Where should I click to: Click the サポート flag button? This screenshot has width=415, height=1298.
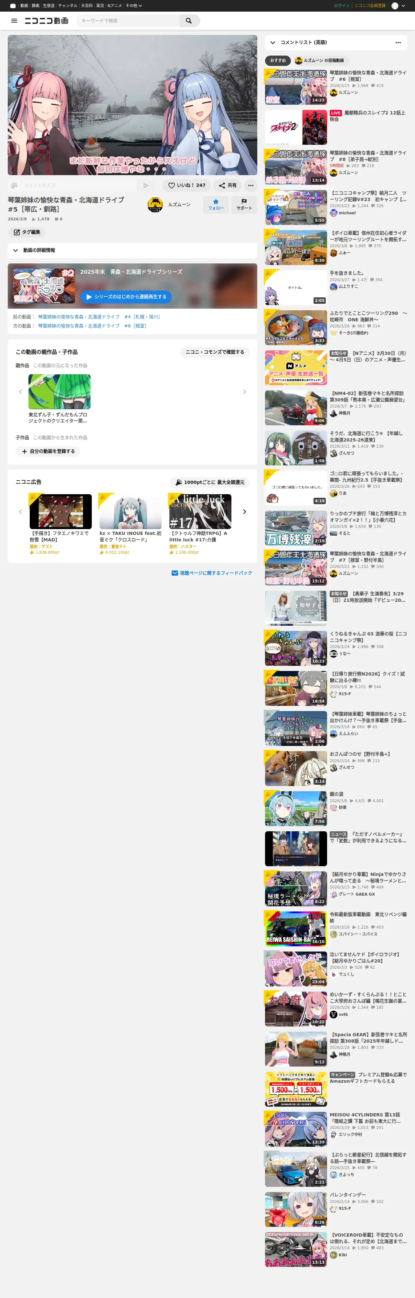click(x=244, y=205)
